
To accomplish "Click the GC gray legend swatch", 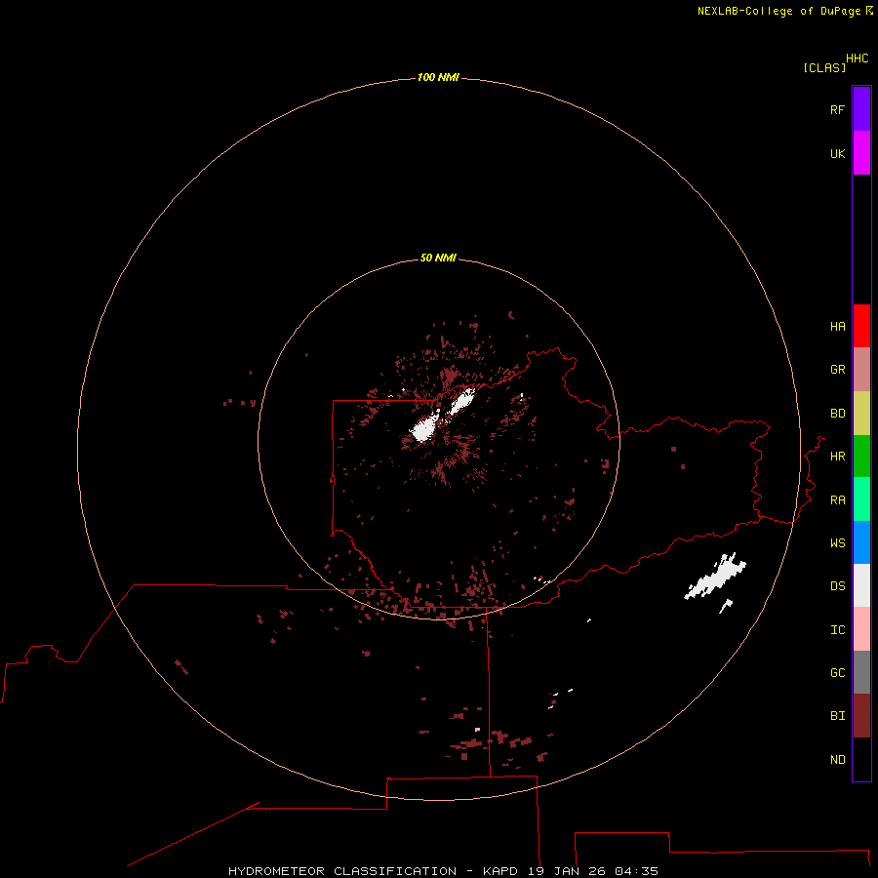I will [x=861, y=672].
